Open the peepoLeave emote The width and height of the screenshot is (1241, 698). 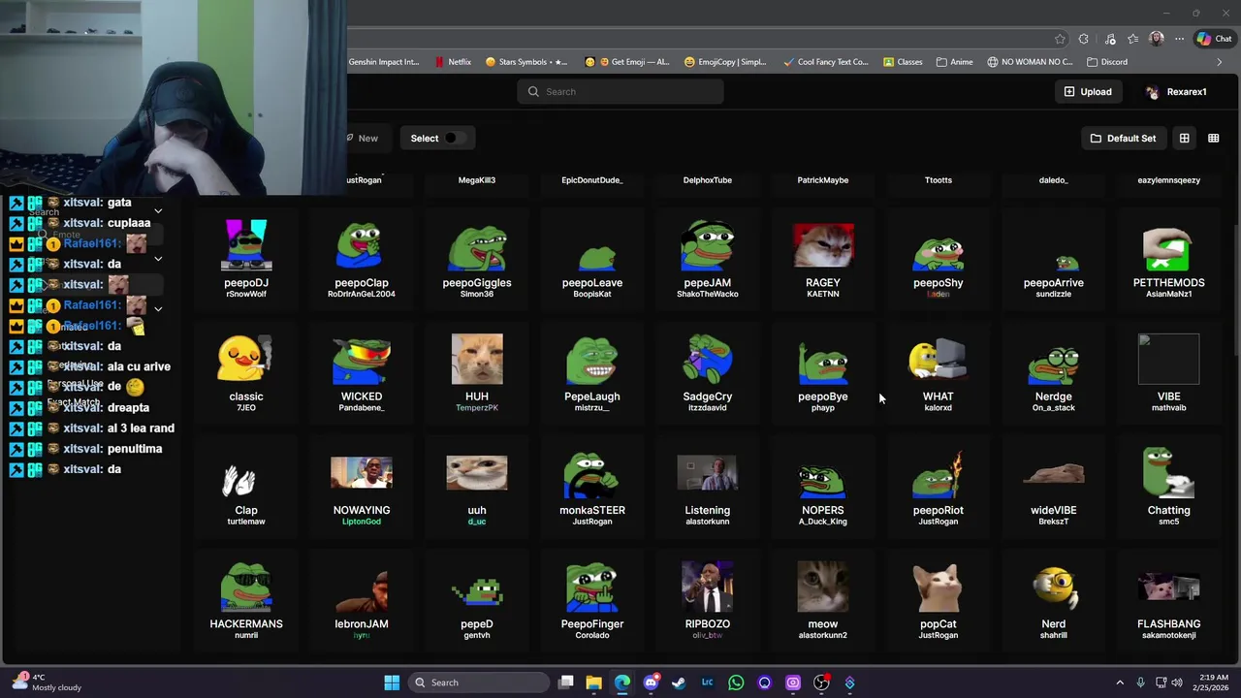[x=592, y=257]
